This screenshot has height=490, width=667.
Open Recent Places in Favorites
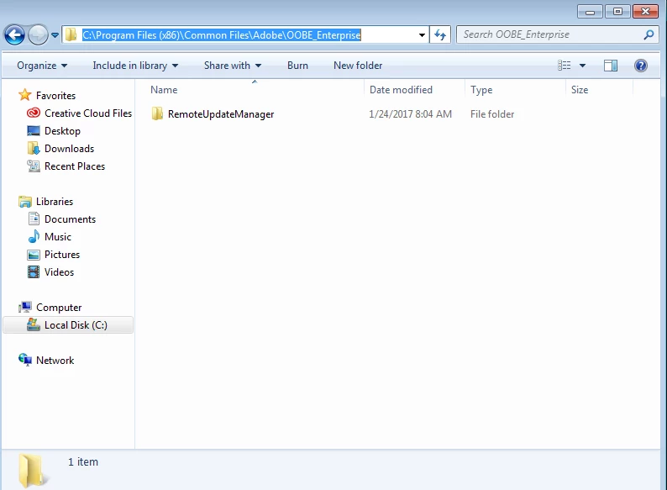pyautogui.click(x=75, y=166)
